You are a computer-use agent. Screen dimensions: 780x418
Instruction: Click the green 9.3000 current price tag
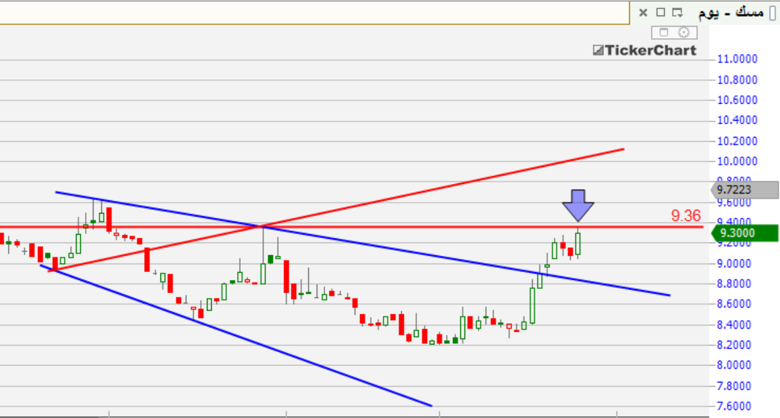(745, 233)
